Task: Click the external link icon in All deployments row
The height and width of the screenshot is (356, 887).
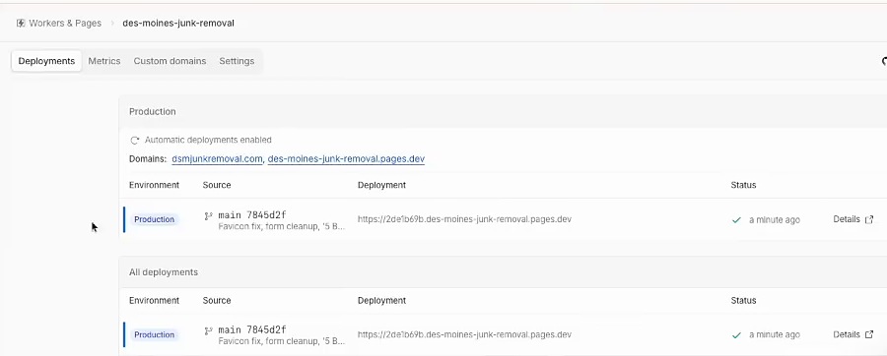Action: coord(869,334)
